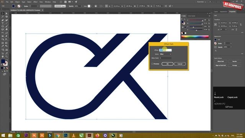The height and width of the screenshot is (138, 245).
Task: Click the Align to Pixel Grid button
Action: click(x=220, y=66)
